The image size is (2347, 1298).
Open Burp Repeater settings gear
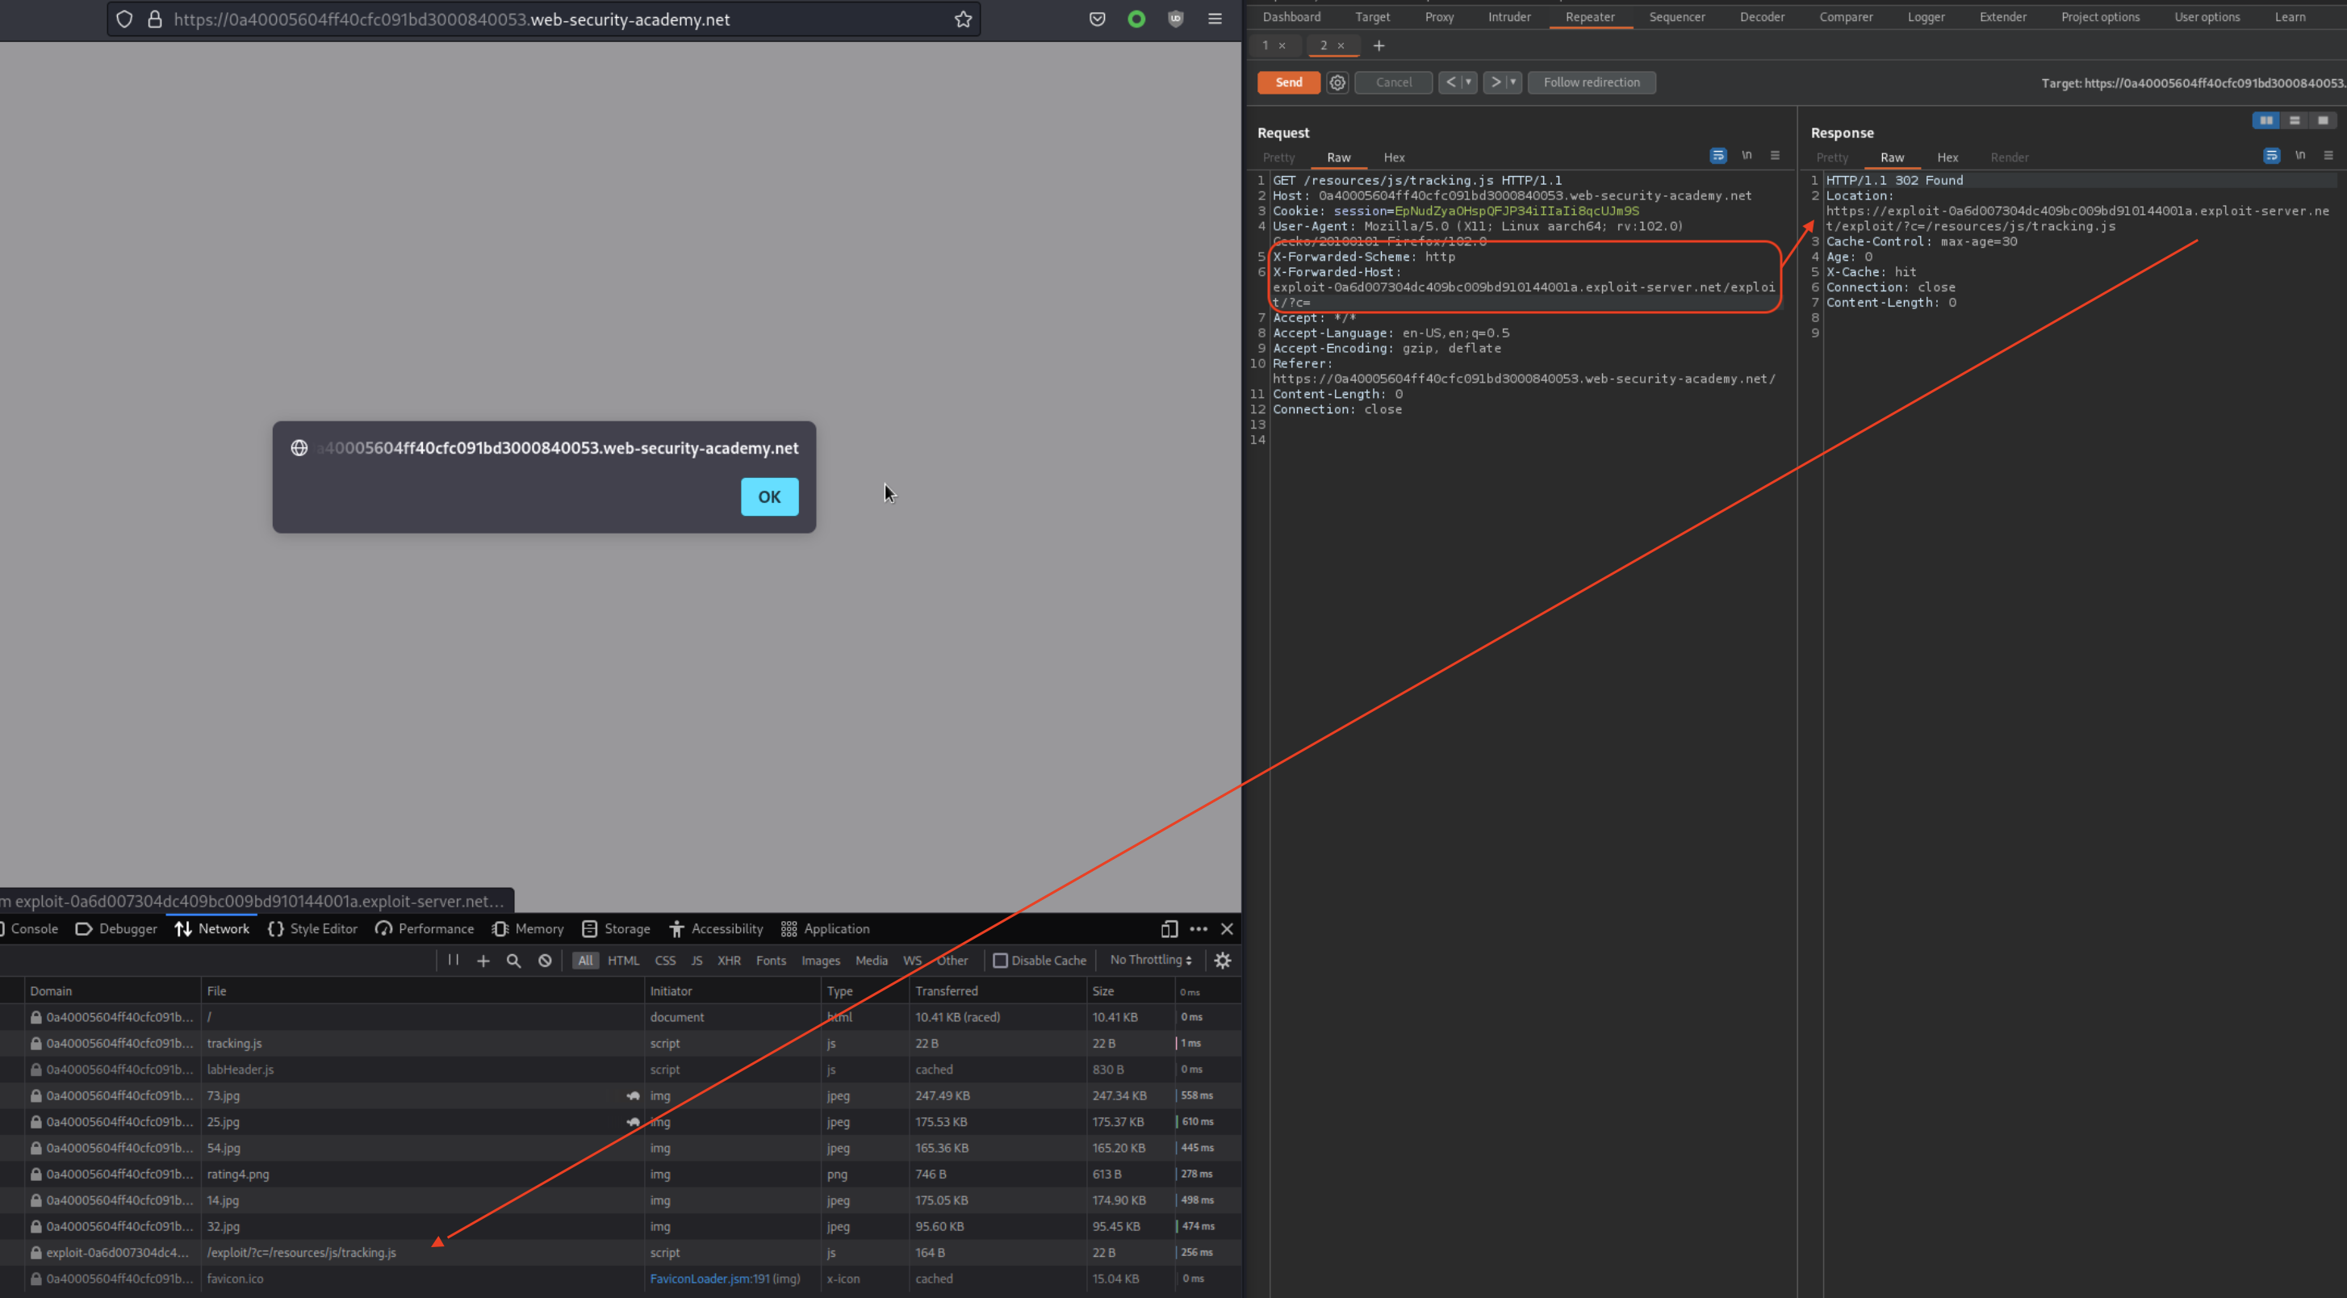1337,82
